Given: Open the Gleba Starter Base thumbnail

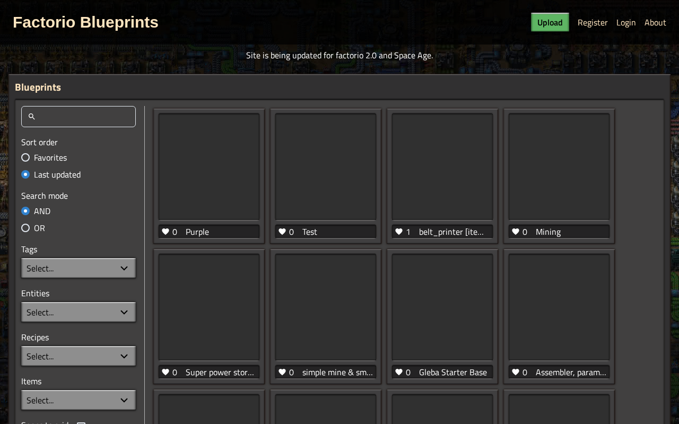Looking at the screenshot, I should [x=442, y=307].
